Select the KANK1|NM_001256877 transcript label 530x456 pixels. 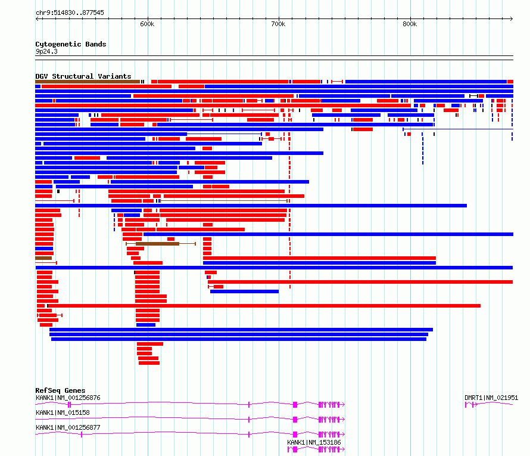pyautogui.click(x=68, y=427)
